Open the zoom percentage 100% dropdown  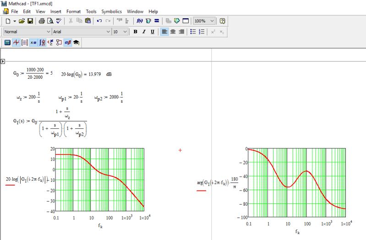(x=204, y=21)
